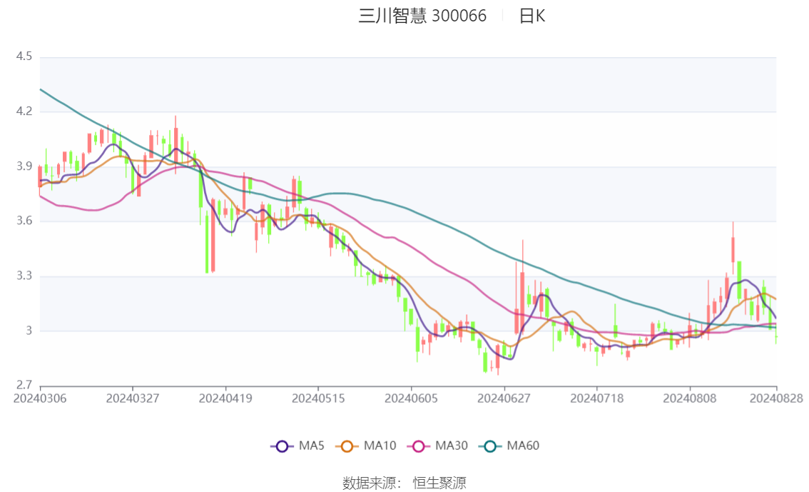Click the 20240419 x-axis date label
This screenshot has height=492, width=809.
tap(225, 398)
